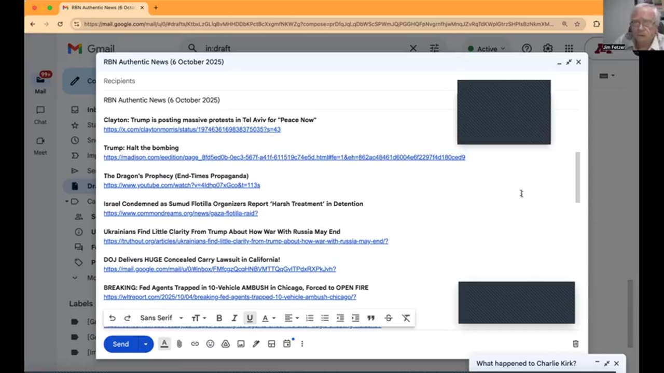Screen dimensions: 664x373
Task: Click the browser address bar URL
Action: point(318,24)
